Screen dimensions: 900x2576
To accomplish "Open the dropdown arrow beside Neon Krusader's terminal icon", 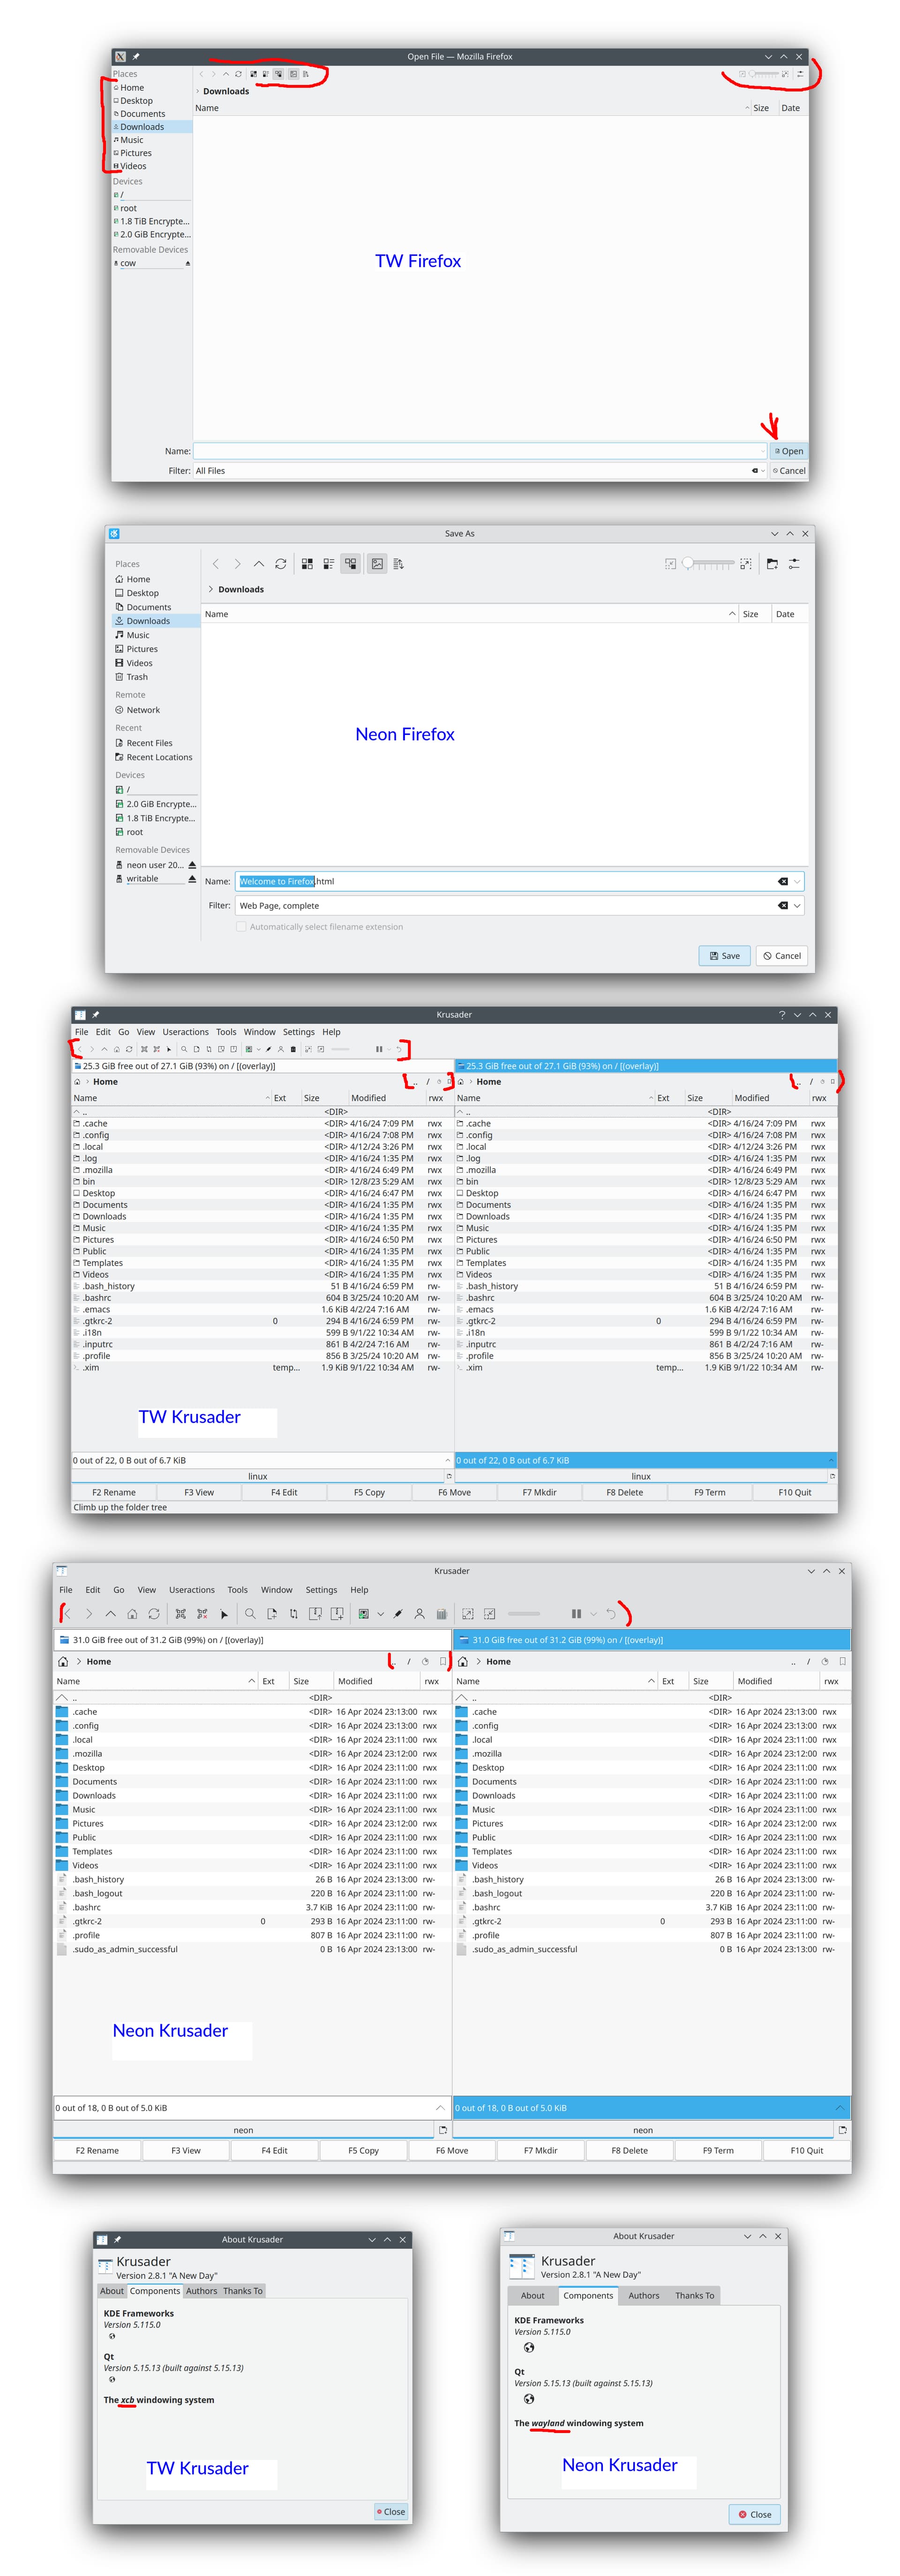I will [x=380, y=1614].
